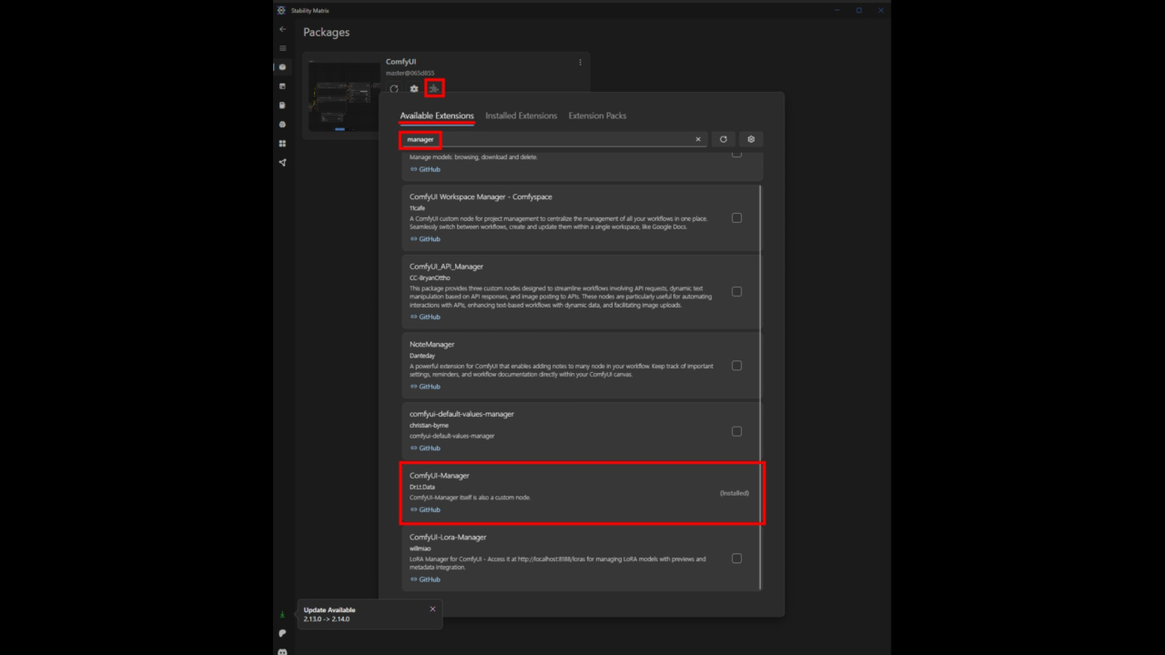Open GitHub link for NoteManager
1165x655 pixels.
425,387
